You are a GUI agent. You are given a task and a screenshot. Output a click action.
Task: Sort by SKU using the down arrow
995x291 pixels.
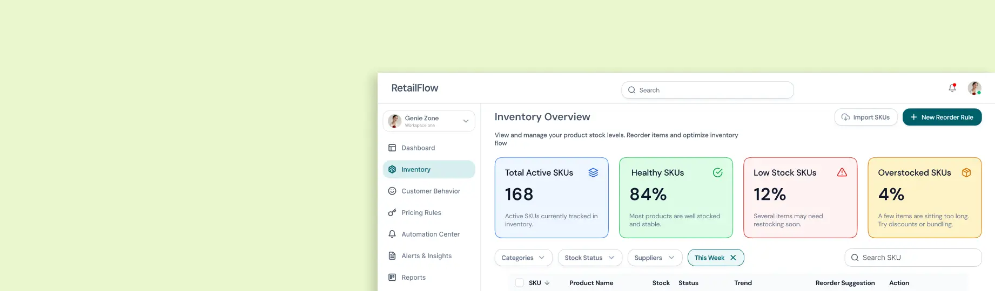[x=547, y=282]
